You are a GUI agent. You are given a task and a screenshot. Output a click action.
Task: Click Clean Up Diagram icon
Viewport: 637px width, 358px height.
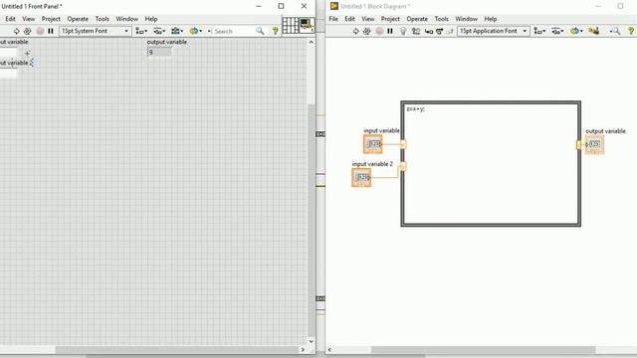pyautogui.click(x=593, y=31)
